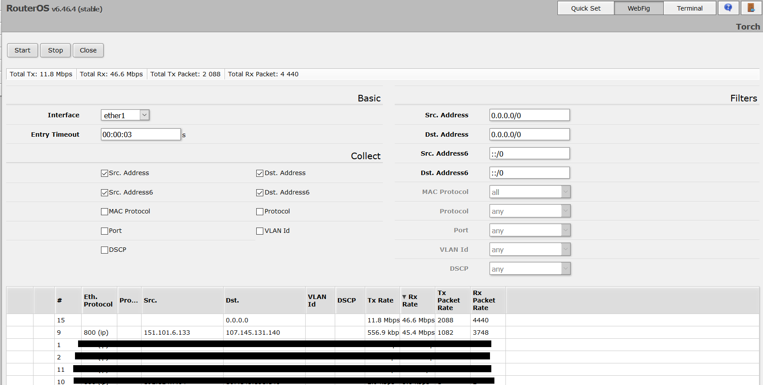Select the 0.0.0.0 destination cell
The width and height of the screenshot is (763, 385).
[x=264, y=320]
